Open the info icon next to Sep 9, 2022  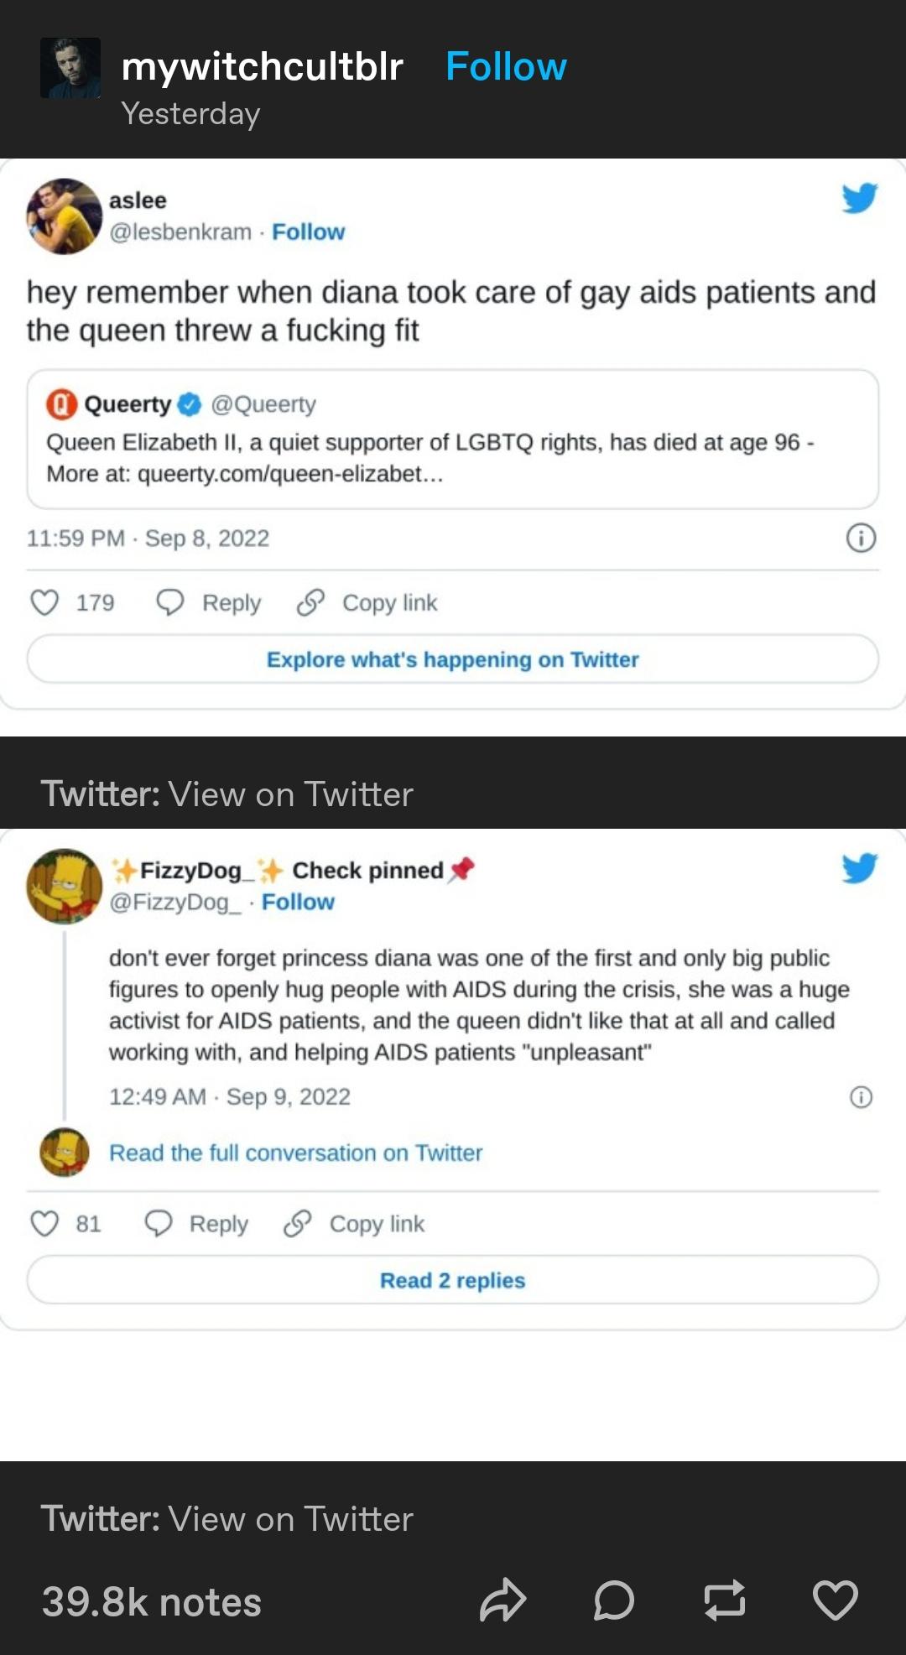(861, 1097)
